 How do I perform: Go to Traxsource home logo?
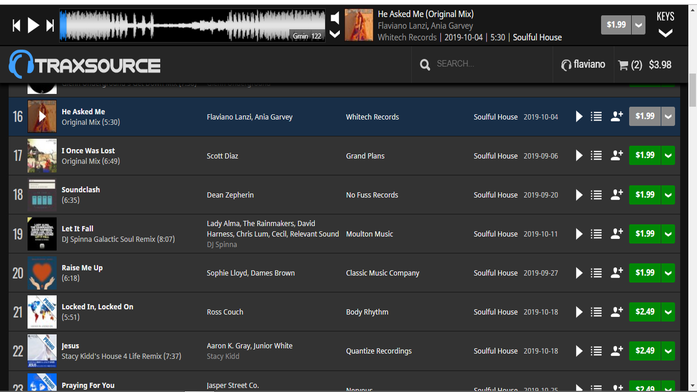pyautogui.click(x=85, y=65)
